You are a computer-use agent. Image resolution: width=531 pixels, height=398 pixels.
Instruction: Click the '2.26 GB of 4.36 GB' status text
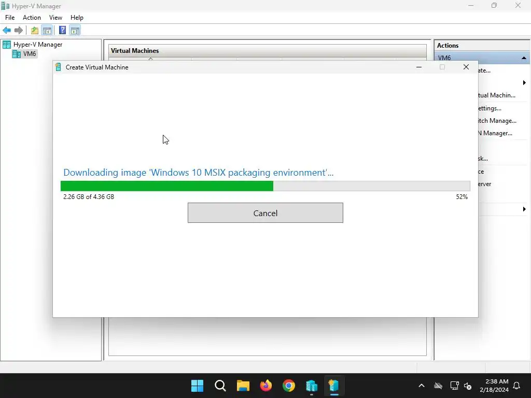click(89, 196)
